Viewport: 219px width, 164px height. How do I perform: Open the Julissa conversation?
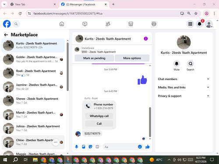33,128
